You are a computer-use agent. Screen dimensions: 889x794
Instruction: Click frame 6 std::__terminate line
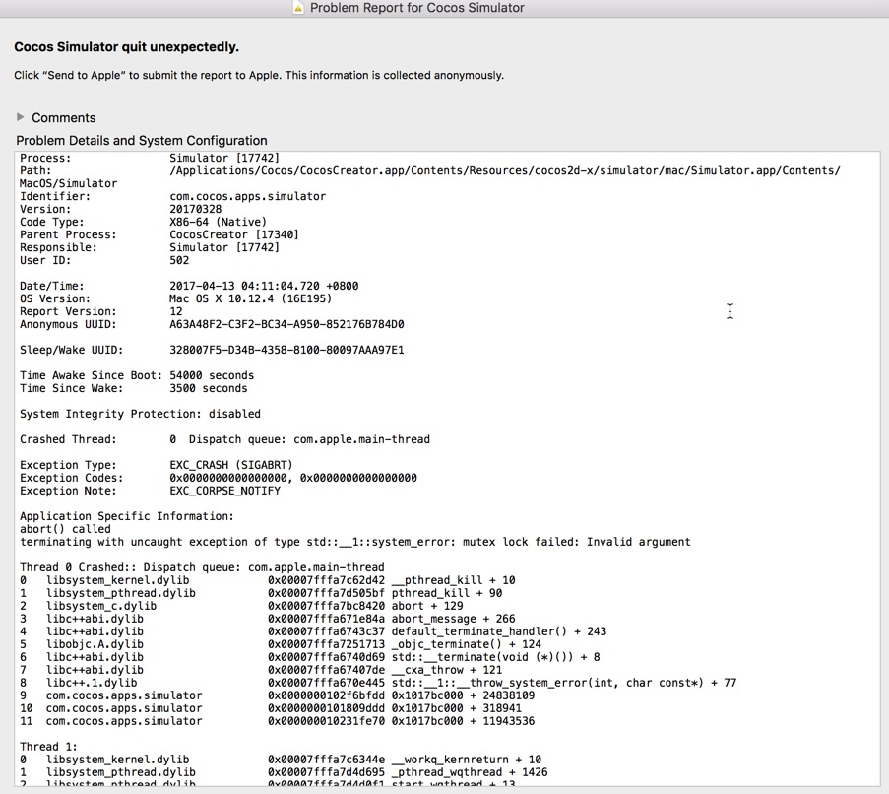[309, 657]
